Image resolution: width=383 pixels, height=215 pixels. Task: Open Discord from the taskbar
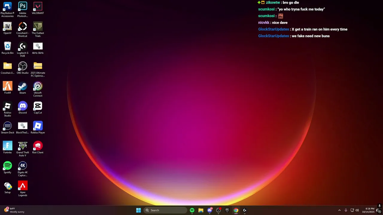click(210, 210)
